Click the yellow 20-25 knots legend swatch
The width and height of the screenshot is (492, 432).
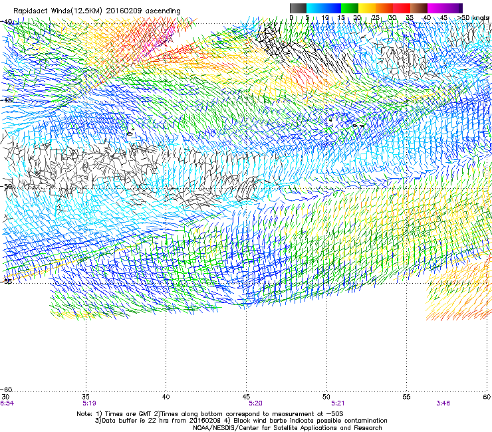click(x=367, y=8)
